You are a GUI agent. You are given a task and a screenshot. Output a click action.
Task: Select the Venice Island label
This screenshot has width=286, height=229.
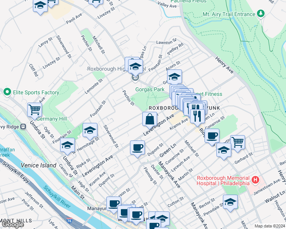click(39, 165)
